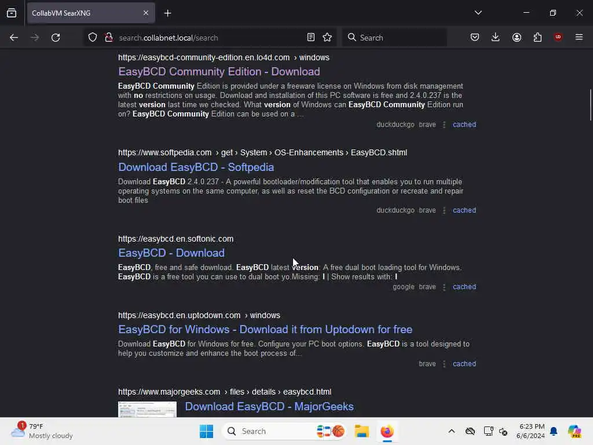Screen dimensions: 593x445
Task: Launch Copilot preview from taskbar
Action: (x=574, y=431)
